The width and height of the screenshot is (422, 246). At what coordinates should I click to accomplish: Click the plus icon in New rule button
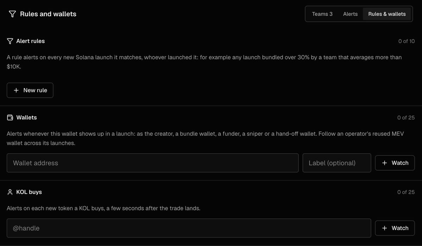(16, 90)
